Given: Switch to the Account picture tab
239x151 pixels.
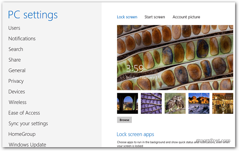Looking at the screenshot, I should tap(186, 17).
